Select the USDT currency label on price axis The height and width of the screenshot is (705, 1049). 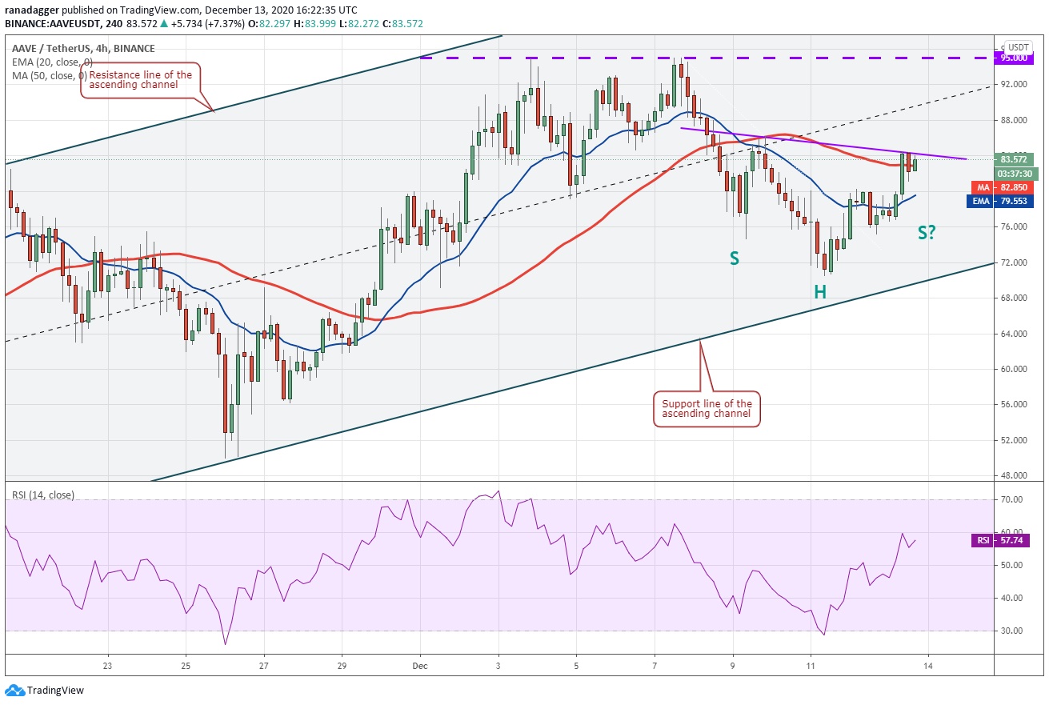click(x=1019, y=47)
